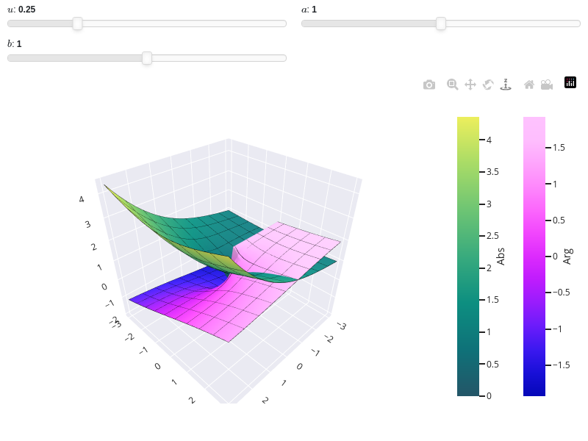The width and height of the screenshot is (588, 441).
Task: Click the b slider handle
Action: tap(147, 58)
